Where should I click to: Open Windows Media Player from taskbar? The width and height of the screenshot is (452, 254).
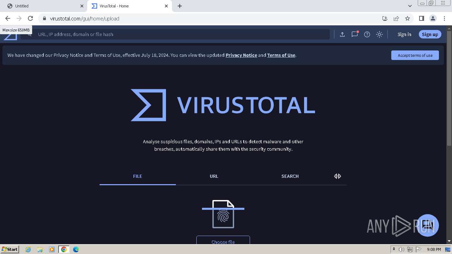[52, 249]
